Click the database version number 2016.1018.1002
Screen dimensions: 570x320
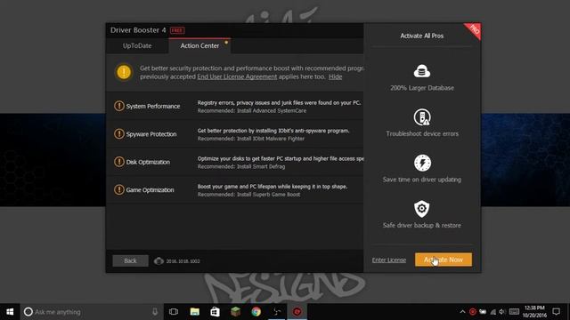coord(183,261)
